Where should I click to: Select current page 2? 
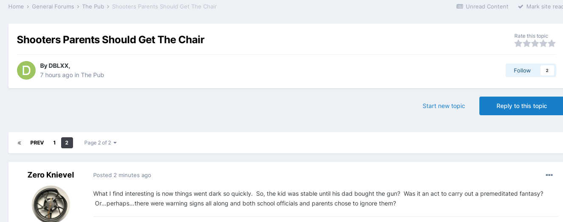coord(67,143)
